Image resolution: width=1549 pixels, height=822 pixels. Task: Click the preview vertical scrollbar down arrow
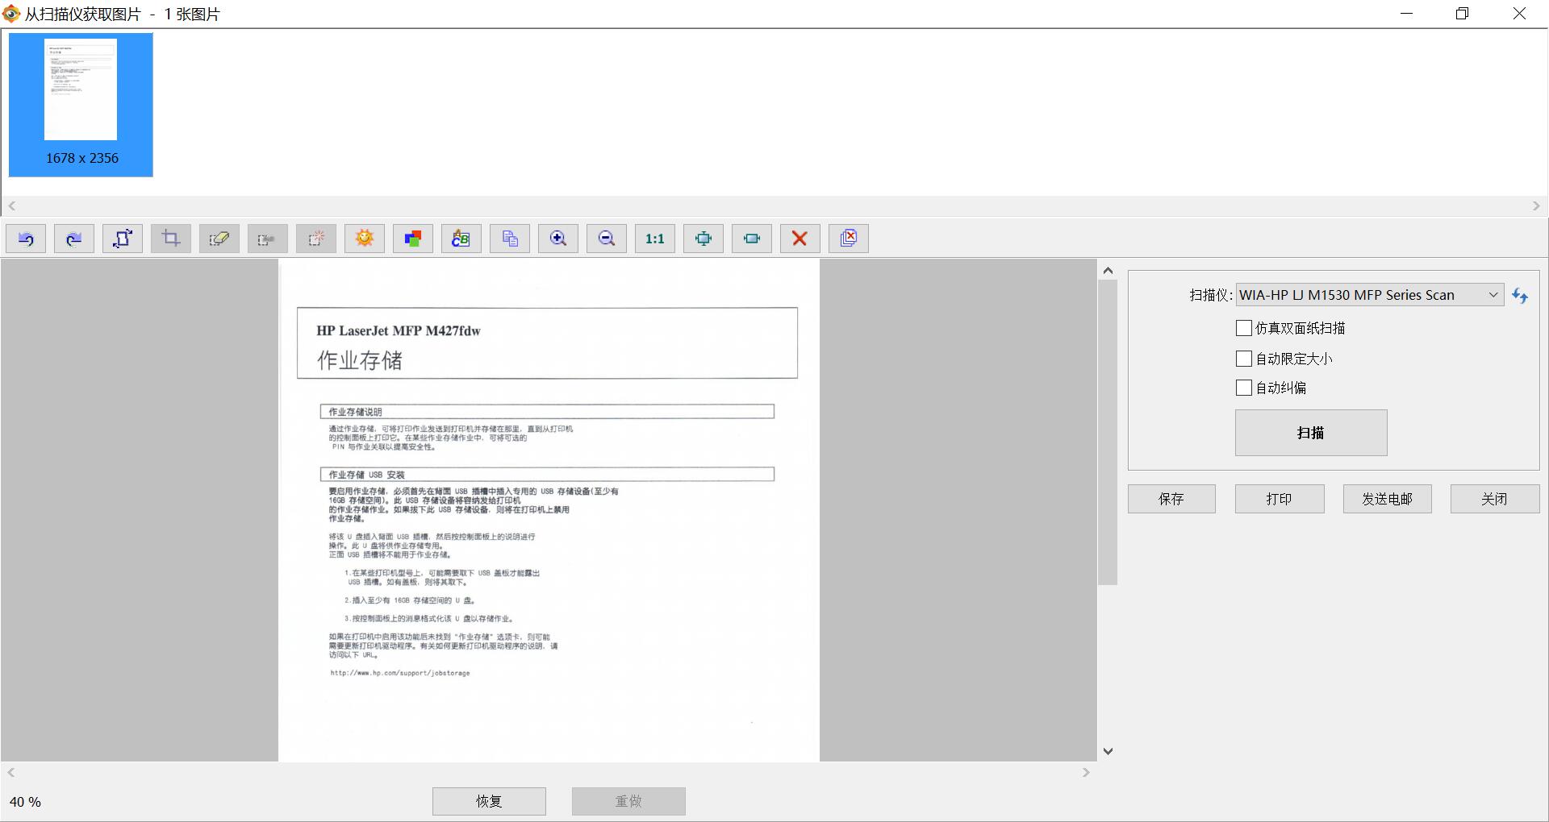pyautogui.click(x=1108, y=751)
